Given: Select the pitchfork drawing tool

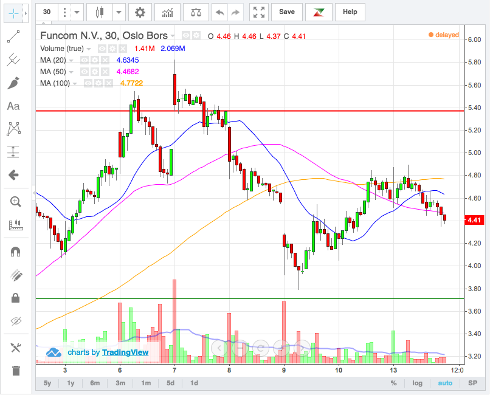Looking at the screenshot, I should point(13,60).
